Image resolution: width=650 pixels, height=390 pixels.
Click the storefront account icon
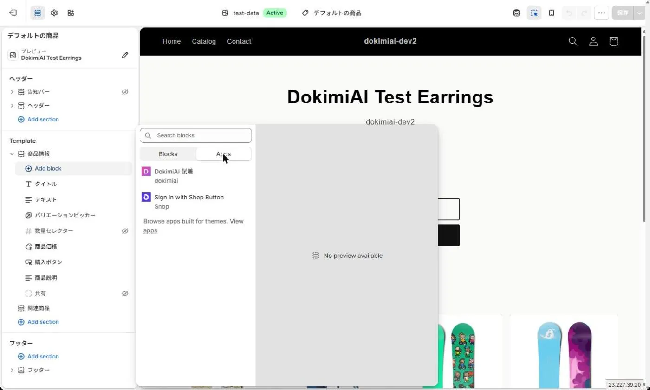point(593,41)
